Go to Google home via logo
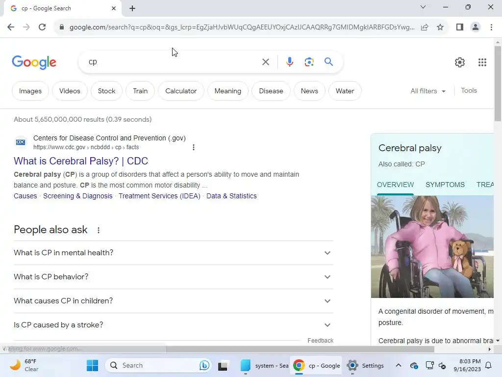Screen dimensions: 502x377 point(34,62)
